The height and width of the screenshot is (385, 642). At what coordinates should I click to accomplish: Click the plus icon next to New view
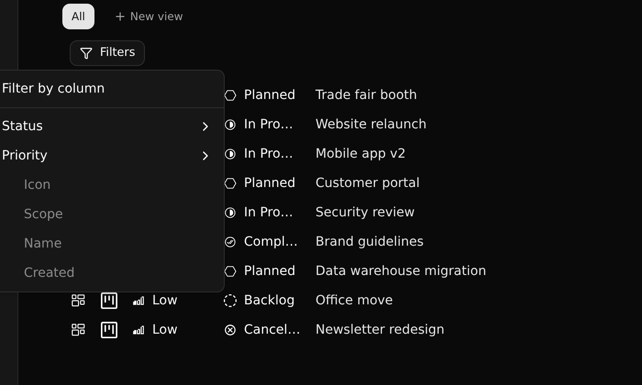coord(120,16)
